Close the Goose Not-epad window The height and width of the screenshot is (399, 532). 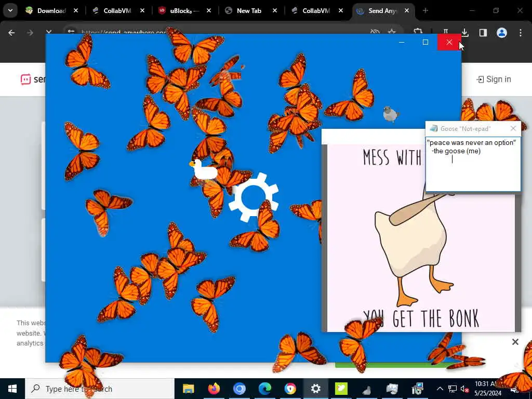513,128
